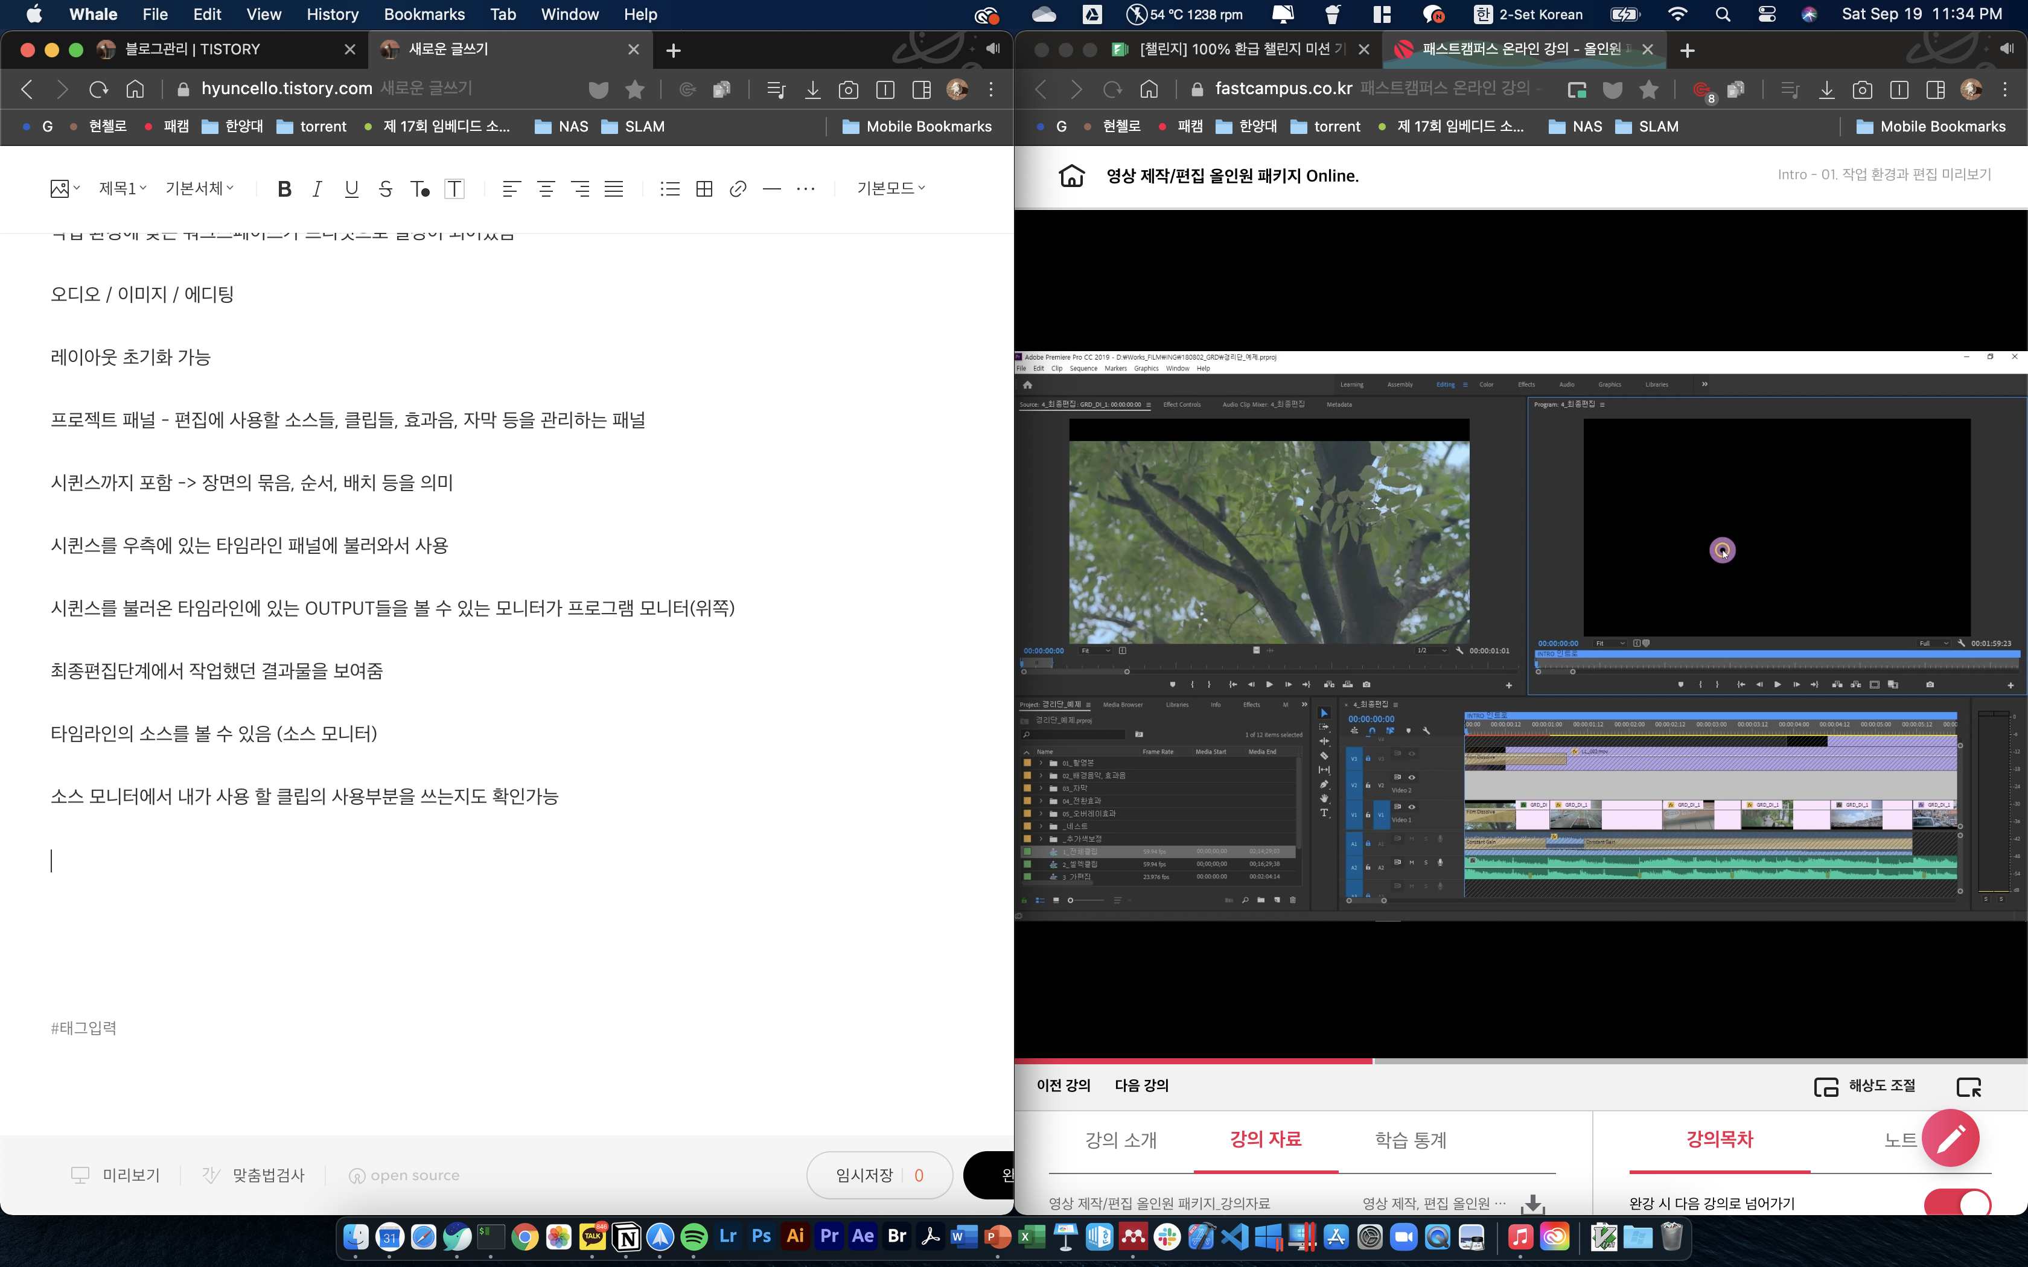Toggle auto-advance to next lecture switch
2028x1267 pixels.
point(1957,1204)
